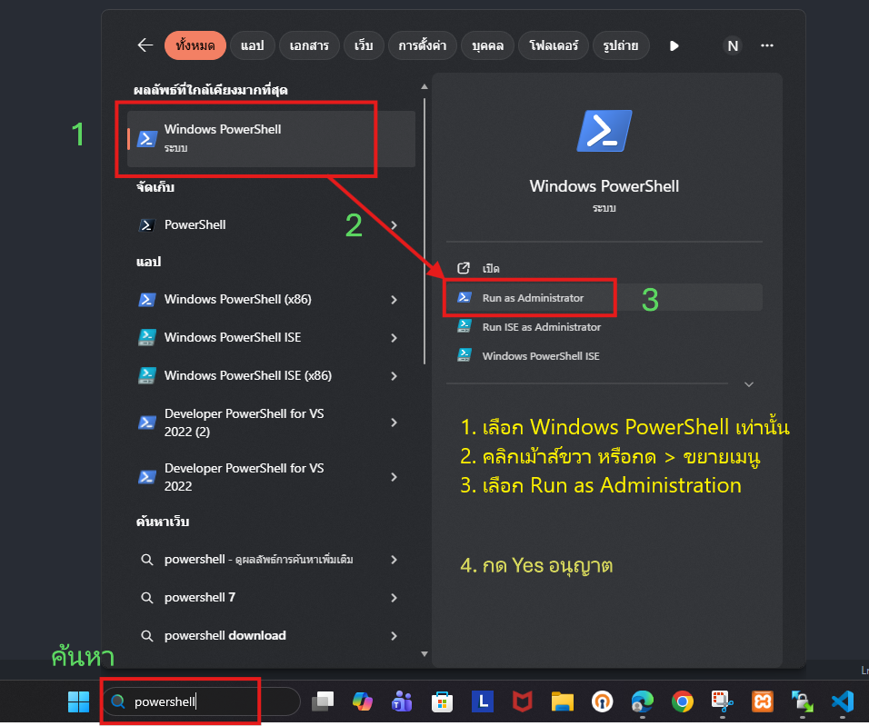
Task: Expand the Windows PowerShell (x86) result
Action: [x=394, y=300]
